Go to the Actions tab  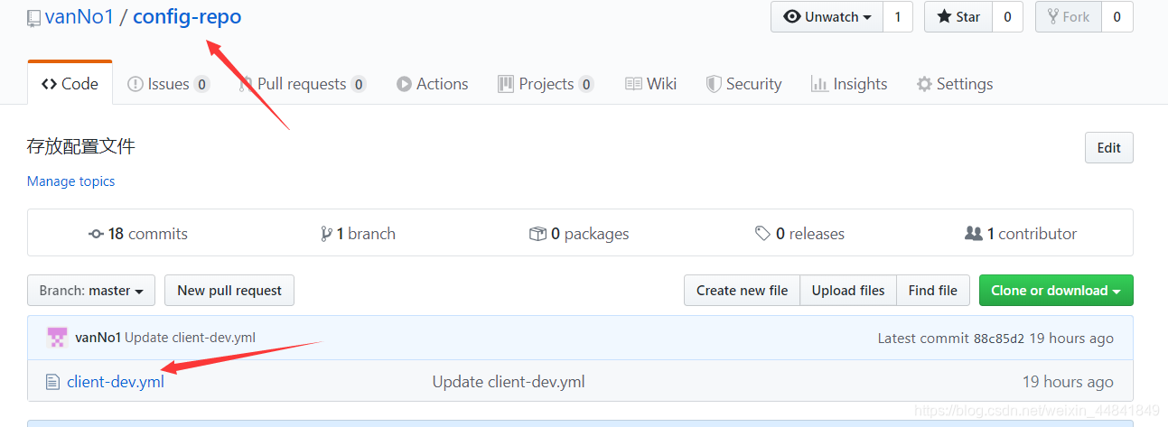pyautogui.click(x=432, y=84)
